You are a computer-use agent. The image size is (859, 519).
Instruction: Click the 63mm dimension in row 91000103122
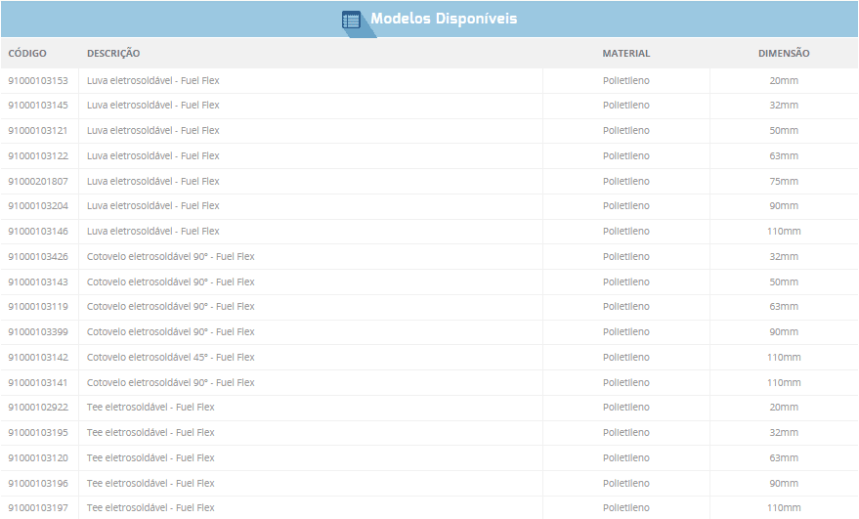tap(784, 156)
